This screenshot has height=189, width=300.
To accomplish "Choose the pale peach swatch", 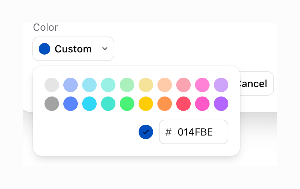I will pyautogui.click(x=165, y=85).
